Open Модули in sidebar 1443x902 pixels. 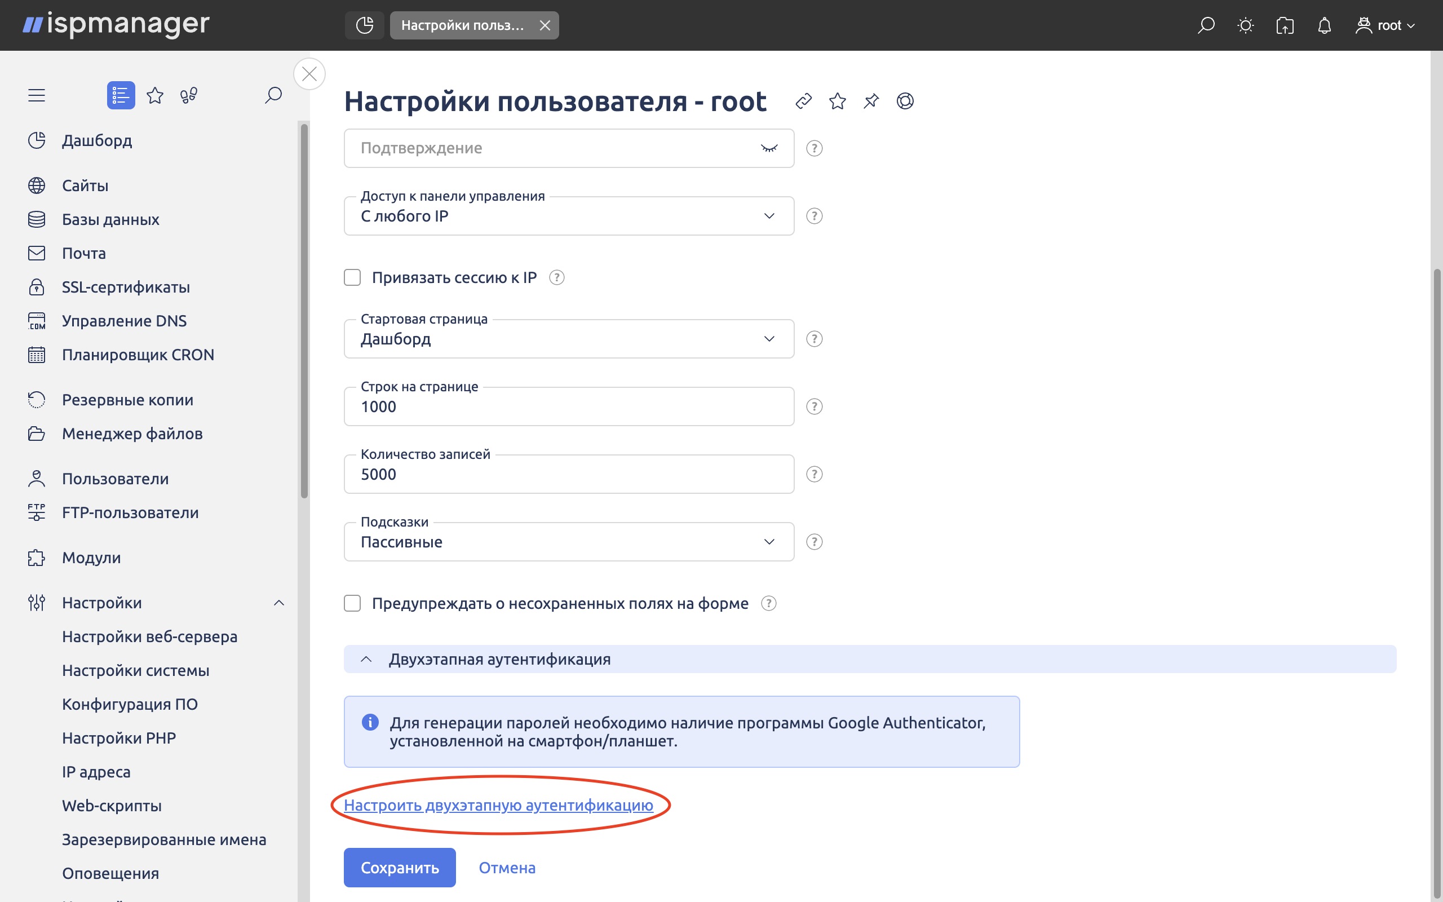click(x=91, y=558)
